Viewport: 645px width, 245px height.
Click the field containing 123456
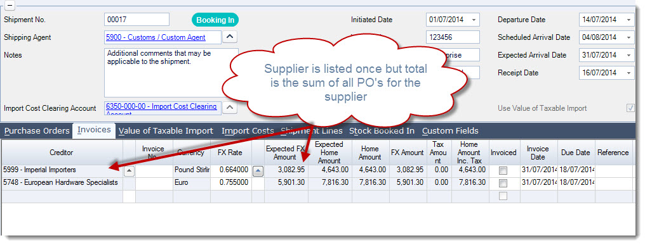453,37
